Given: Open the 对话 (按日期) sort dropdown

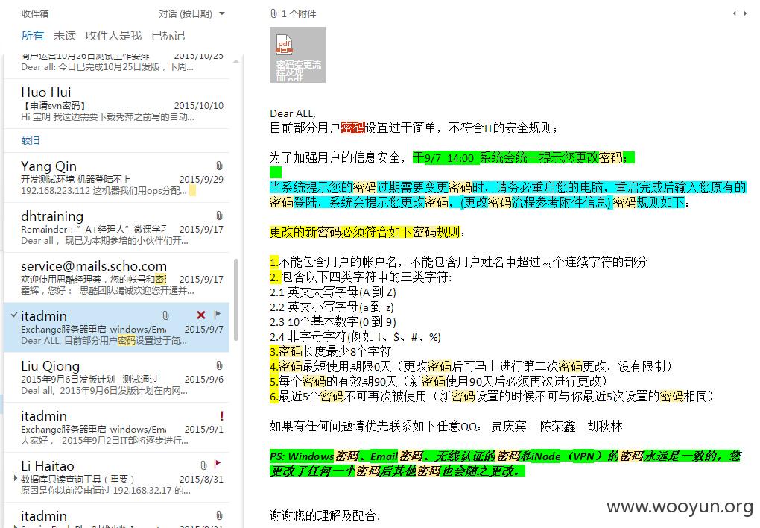Looking at the screenshot, I should coord(222,13).
